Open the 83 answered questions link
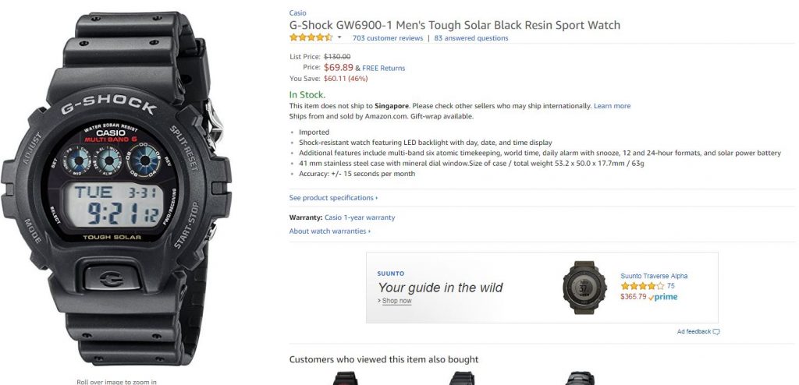799x385 pixels. point(471,38)
